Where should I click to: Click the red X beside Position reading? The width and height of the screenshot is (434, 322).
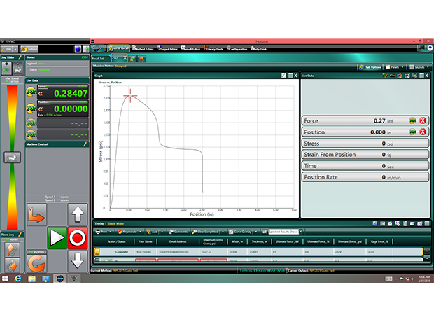coord(423,132)
